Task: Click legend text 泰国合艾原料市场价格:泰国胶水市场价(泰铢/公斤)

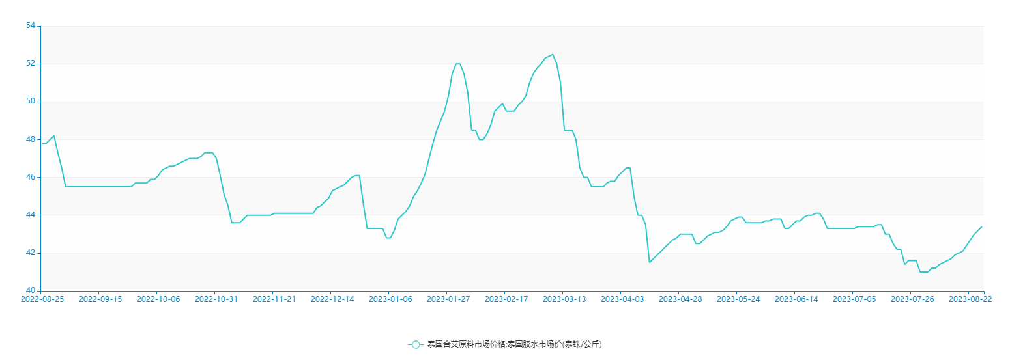Action: click(x=514, y=344)
